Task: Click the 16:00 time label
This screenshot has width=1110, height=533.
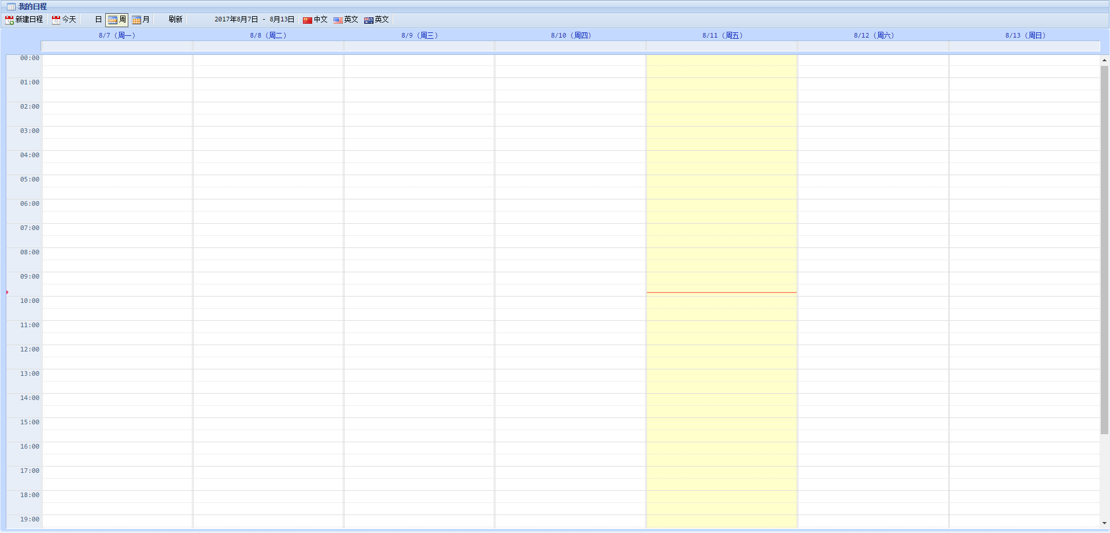Action: (x=29, y=446)
